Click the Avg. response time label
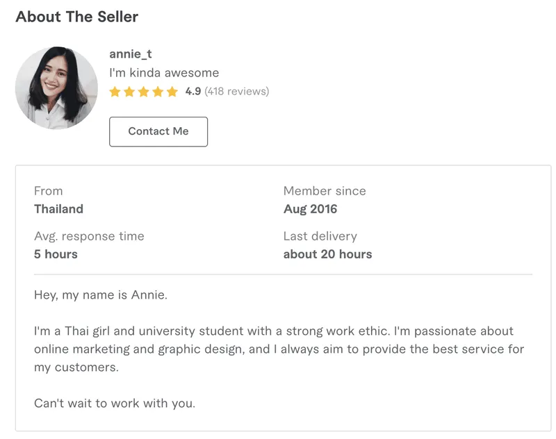The height and width of the screenshot is (439, 556). pos(89,236)
